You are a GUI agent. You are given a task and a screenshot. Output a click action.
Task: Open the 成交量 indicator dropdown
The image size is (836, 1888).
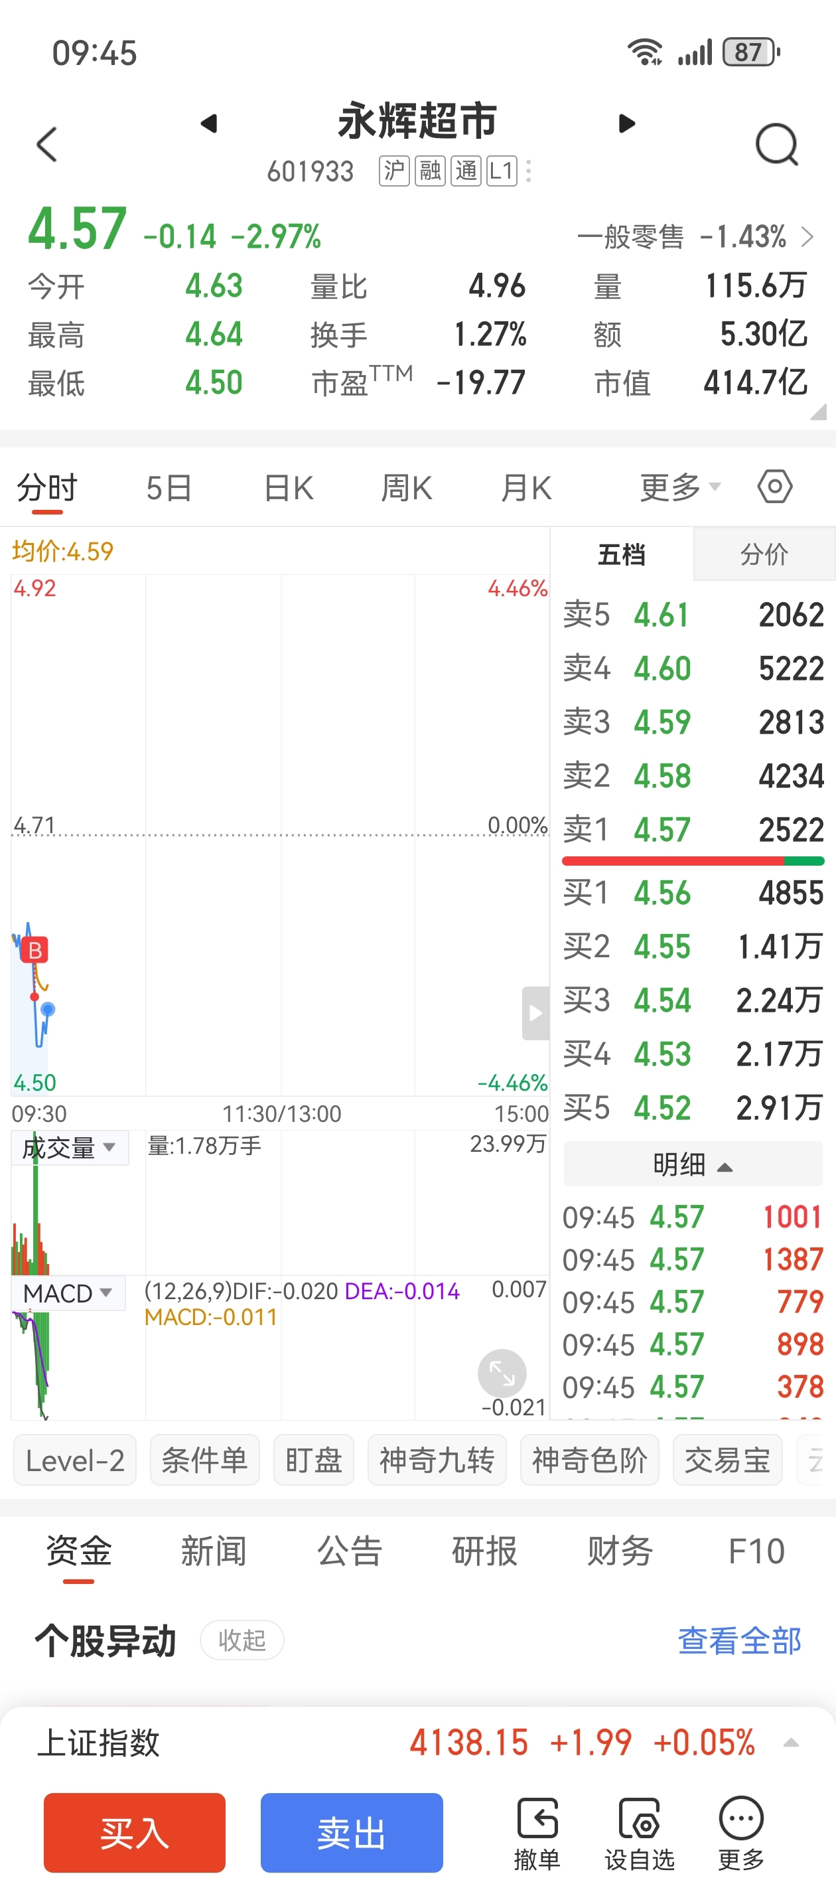click(70, 1147)
